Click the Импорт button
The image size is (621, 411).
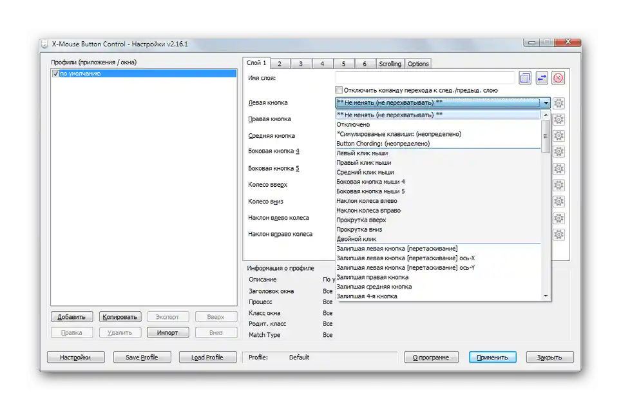[x=167, y=332]
